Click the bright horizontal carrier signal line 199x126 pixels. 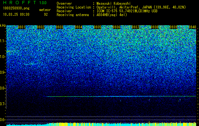tap(121, 96)
